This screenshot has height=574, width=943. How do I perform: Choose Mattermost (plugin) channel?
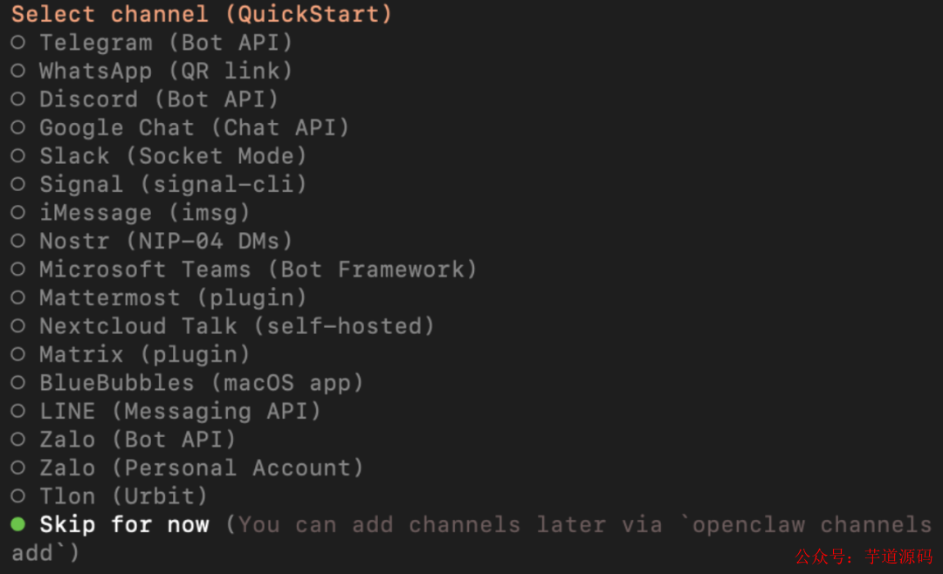(x=18, y=297)
